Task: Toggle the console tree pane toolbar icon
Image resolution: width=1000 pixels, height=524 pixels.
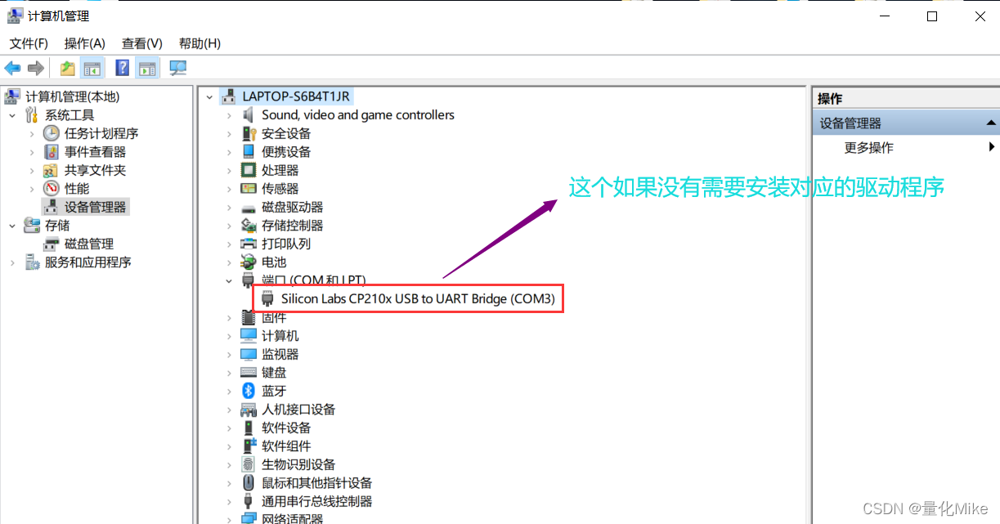Action: [93, 68]
